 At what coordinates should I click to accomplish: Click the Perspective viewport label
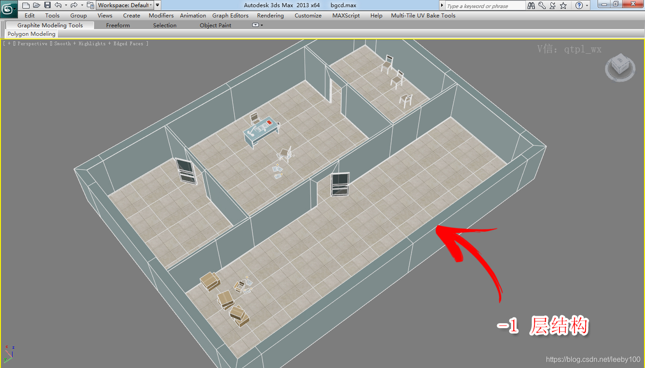[x=33, y=43]
